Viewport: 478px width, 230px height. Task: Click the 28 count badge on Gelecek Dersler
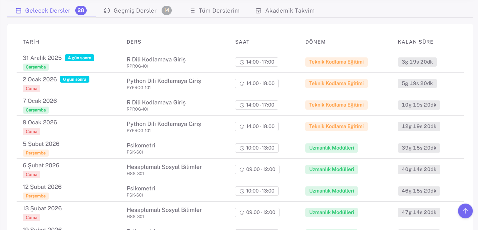point(81,10)
